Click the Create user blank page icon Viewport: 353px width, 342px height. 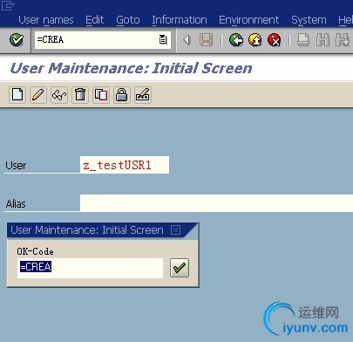(17, 95)
